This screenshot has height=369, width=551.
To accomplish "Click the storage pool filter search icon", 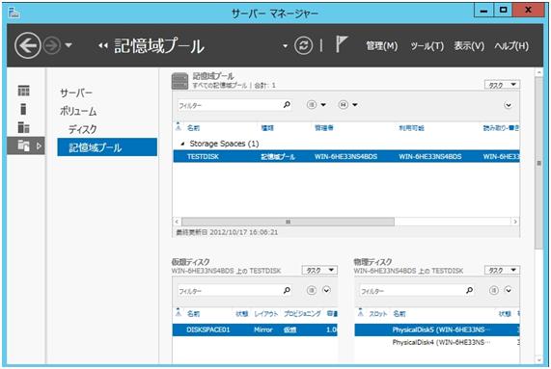I will (x=288, y=104).
